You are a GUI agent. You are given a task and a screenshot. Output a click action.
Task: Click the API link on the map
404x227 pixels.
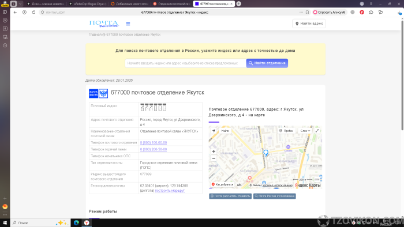pos(239,184)
